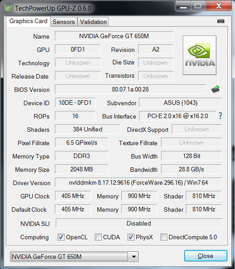Click the Driver Version nvlddmkm field
The width and height of the screenshot is (235, 269).
[139, 182]
